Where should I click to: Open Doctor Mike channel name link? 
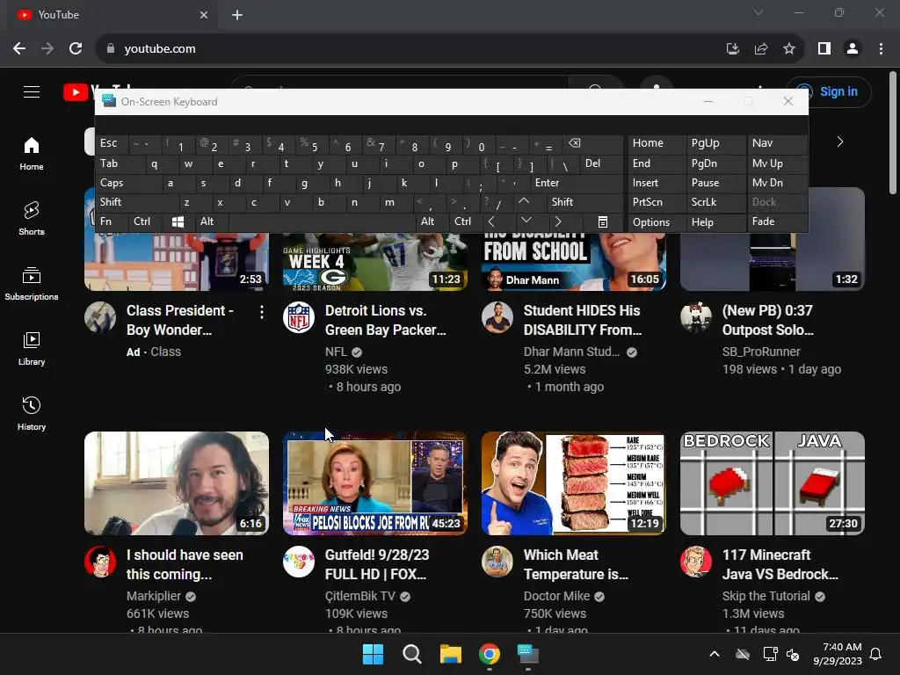click(556, 597)
